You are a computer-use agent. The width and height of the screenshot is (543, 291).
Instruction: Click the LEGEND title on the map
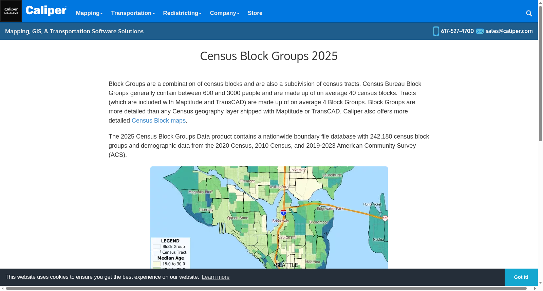pyautogui.click(x=170, y=241)
